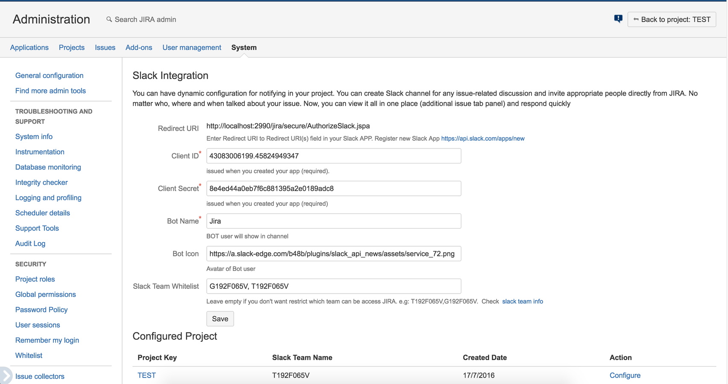Screen dimensions: 728x384
Task: Open Database monitoring page
Action: pyautogui.click(x=48, y=167)
